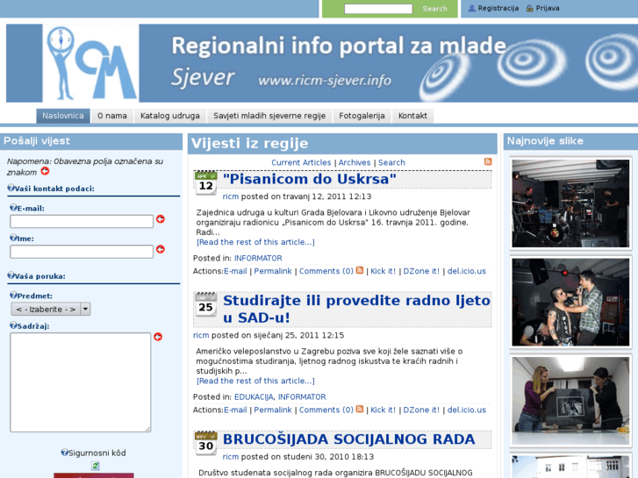Select the O nama navigation item
The height and width of the screenshot is (478, 638).
click(111, 116)
